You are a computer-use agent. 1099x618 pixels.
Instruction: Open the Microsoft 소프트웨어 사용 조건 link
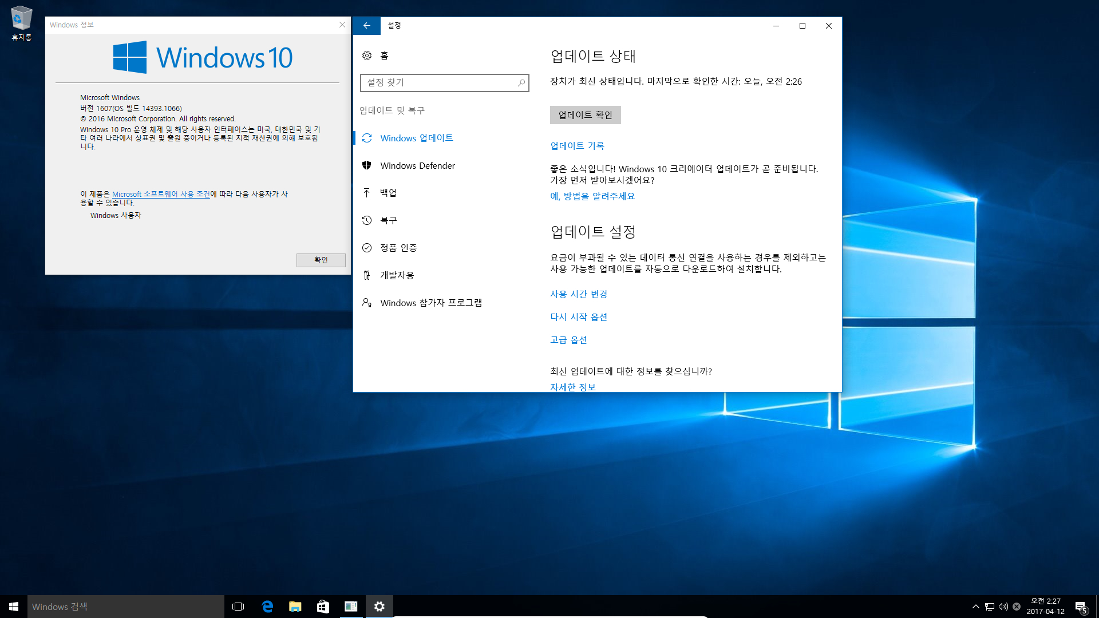pos(161,195)
